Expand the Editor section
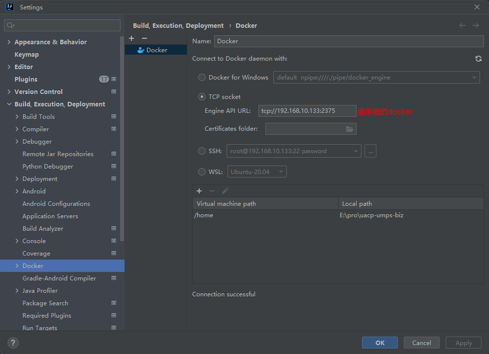The image size is (489, 354). 9,67
